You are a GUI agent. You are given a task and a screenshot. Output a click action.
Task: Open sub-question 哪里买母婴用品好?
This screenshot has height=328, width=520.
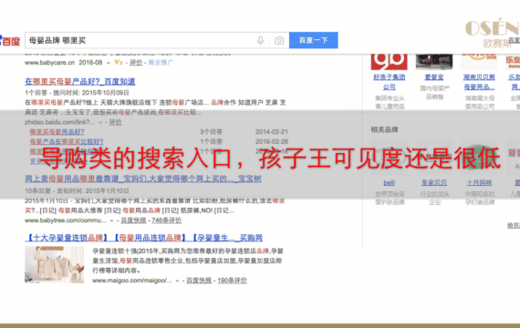pyautogui.click(x=57, y=132)
